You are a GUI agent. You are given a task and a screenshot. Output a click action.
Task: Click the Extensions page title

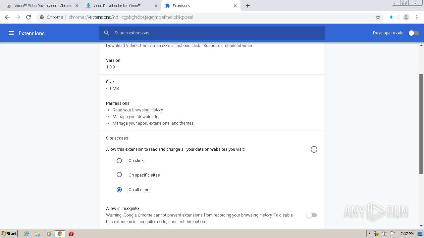[x=31, y=33]
